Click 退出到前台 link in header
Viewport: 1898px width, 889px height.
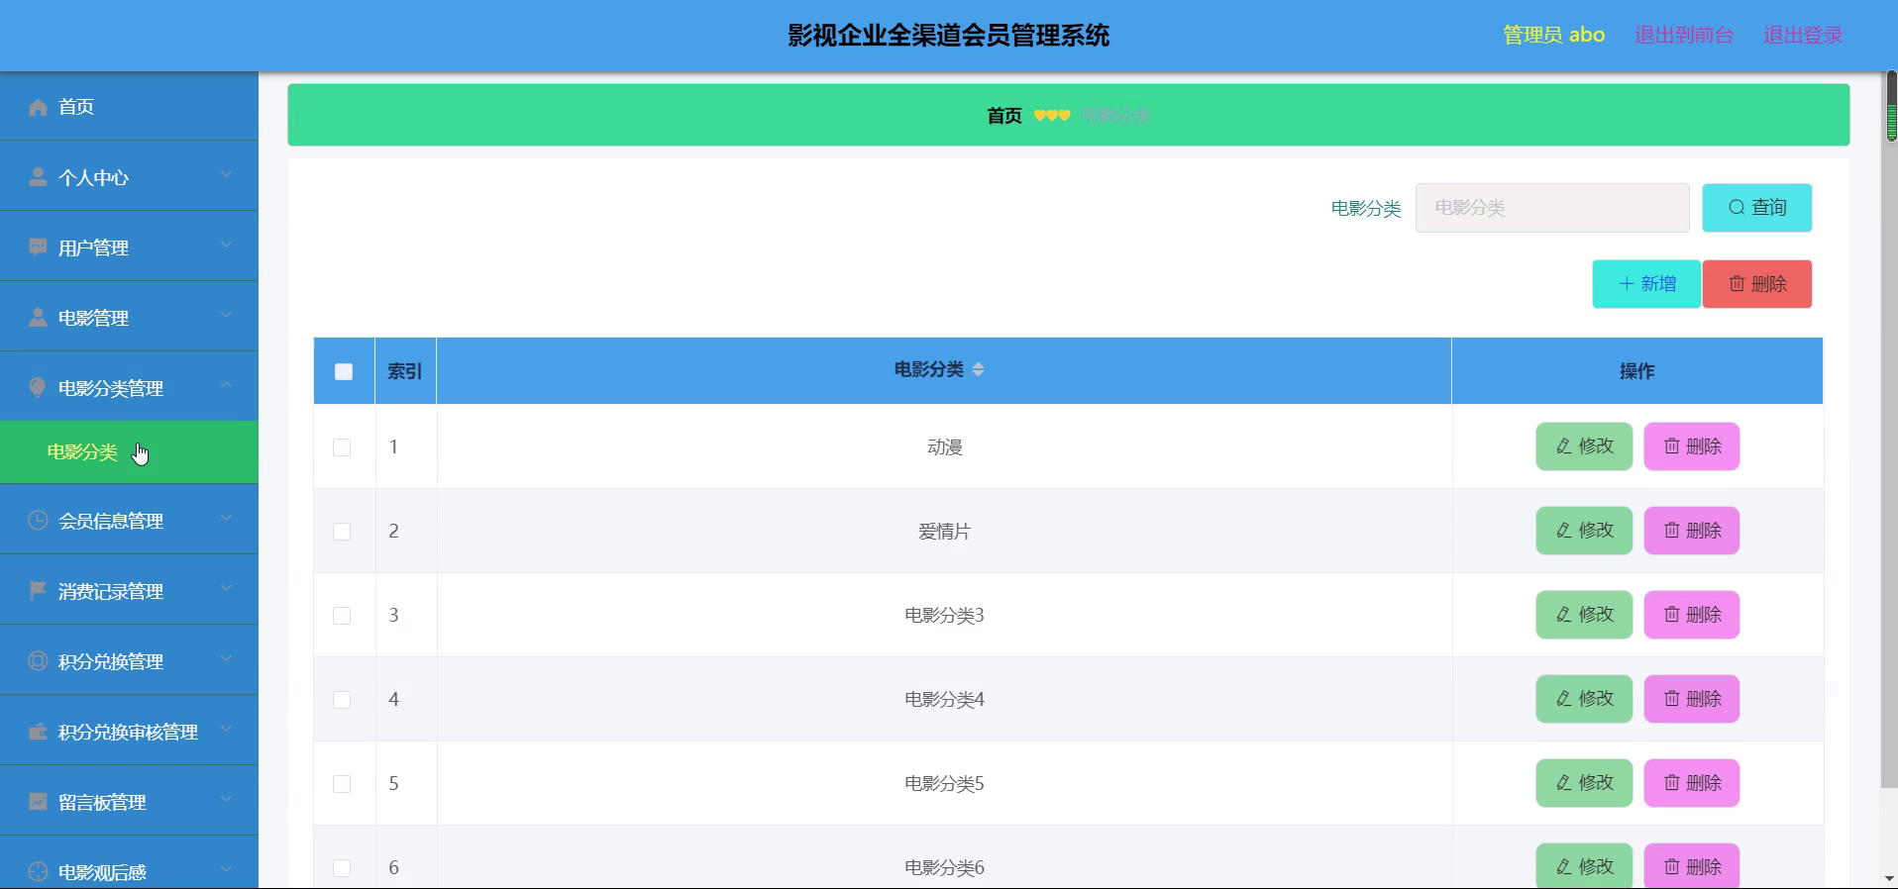(1684, 36)
